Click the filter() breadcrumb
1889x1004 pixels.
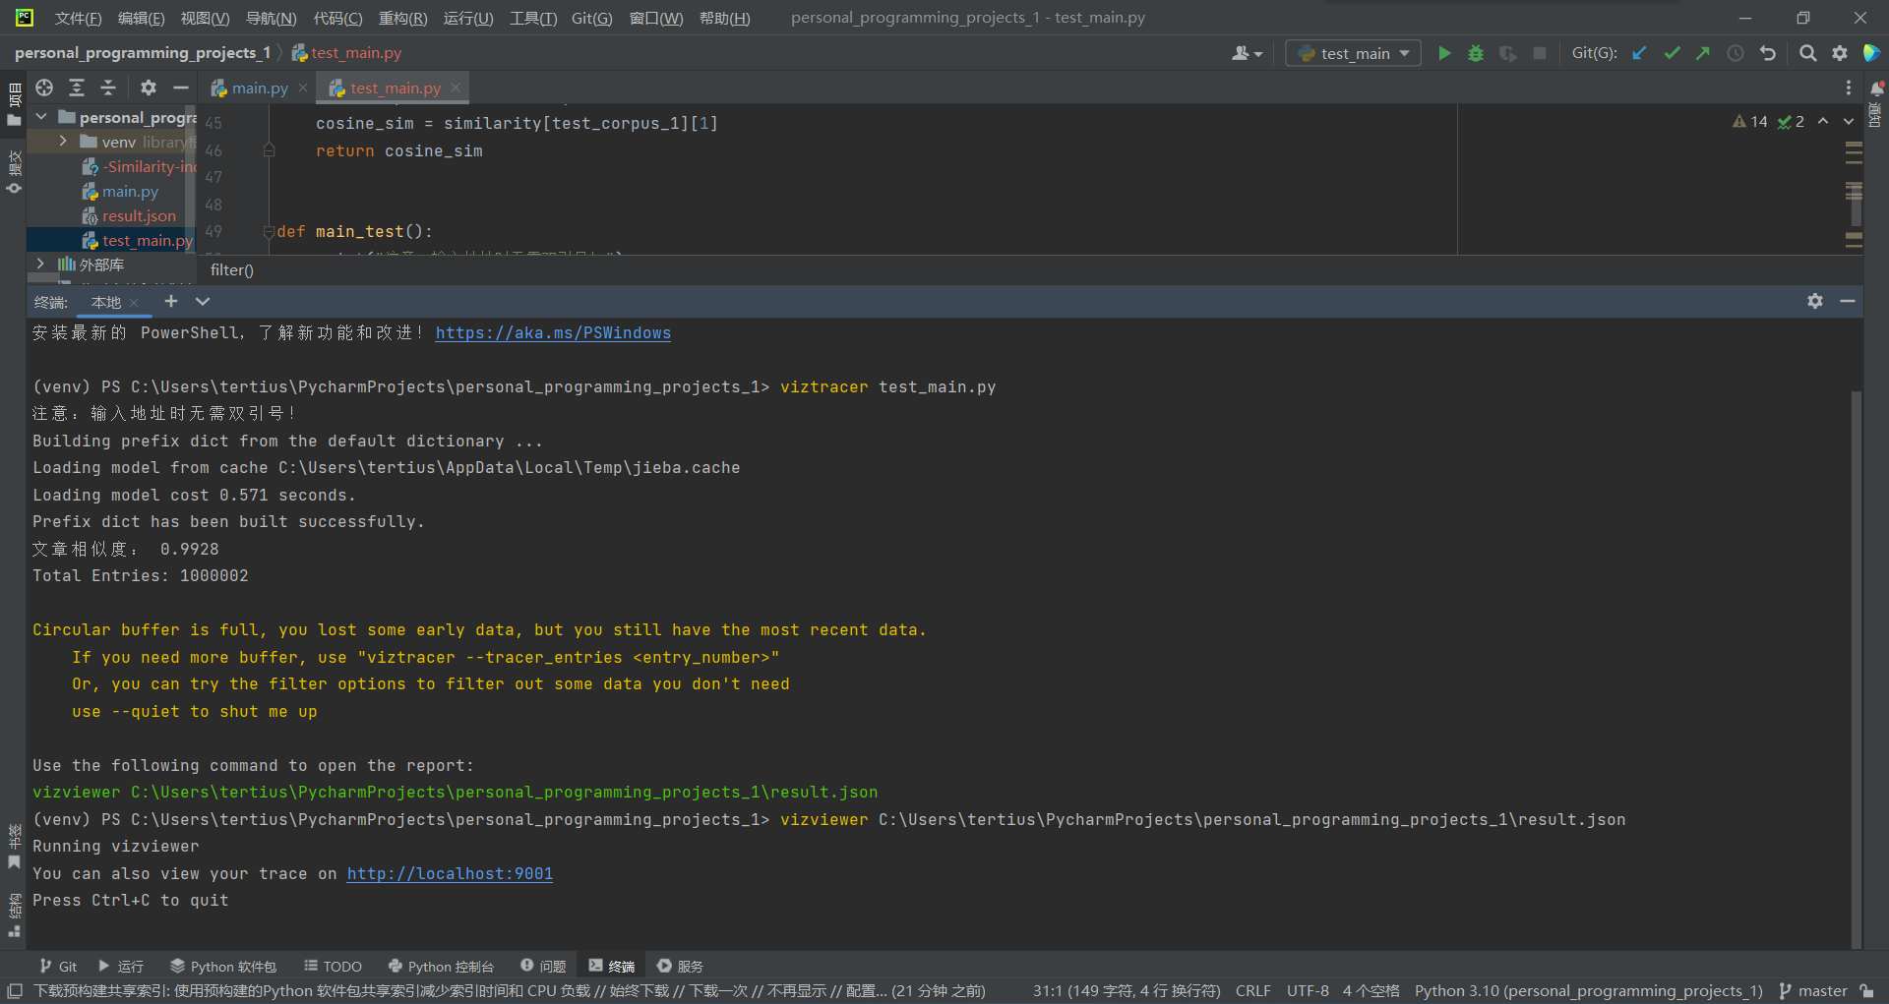(x=232, y=270)
